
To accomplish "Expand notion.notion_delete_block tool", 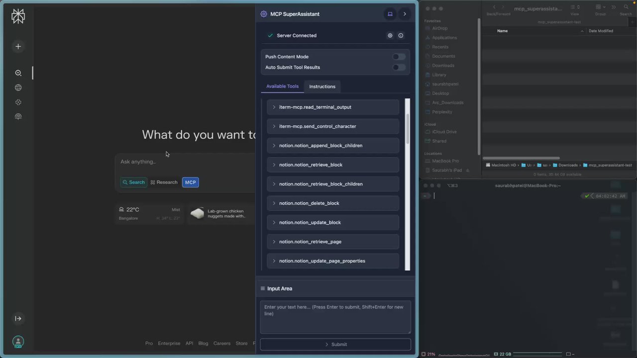I will point(333,203).
